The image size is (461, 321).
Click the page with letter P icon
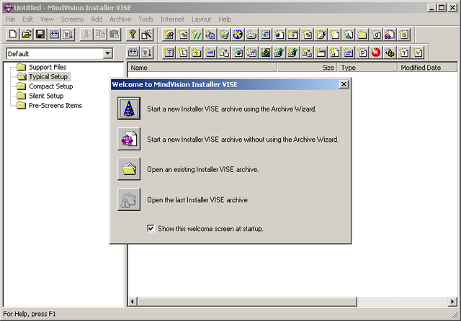coord(362,53)
